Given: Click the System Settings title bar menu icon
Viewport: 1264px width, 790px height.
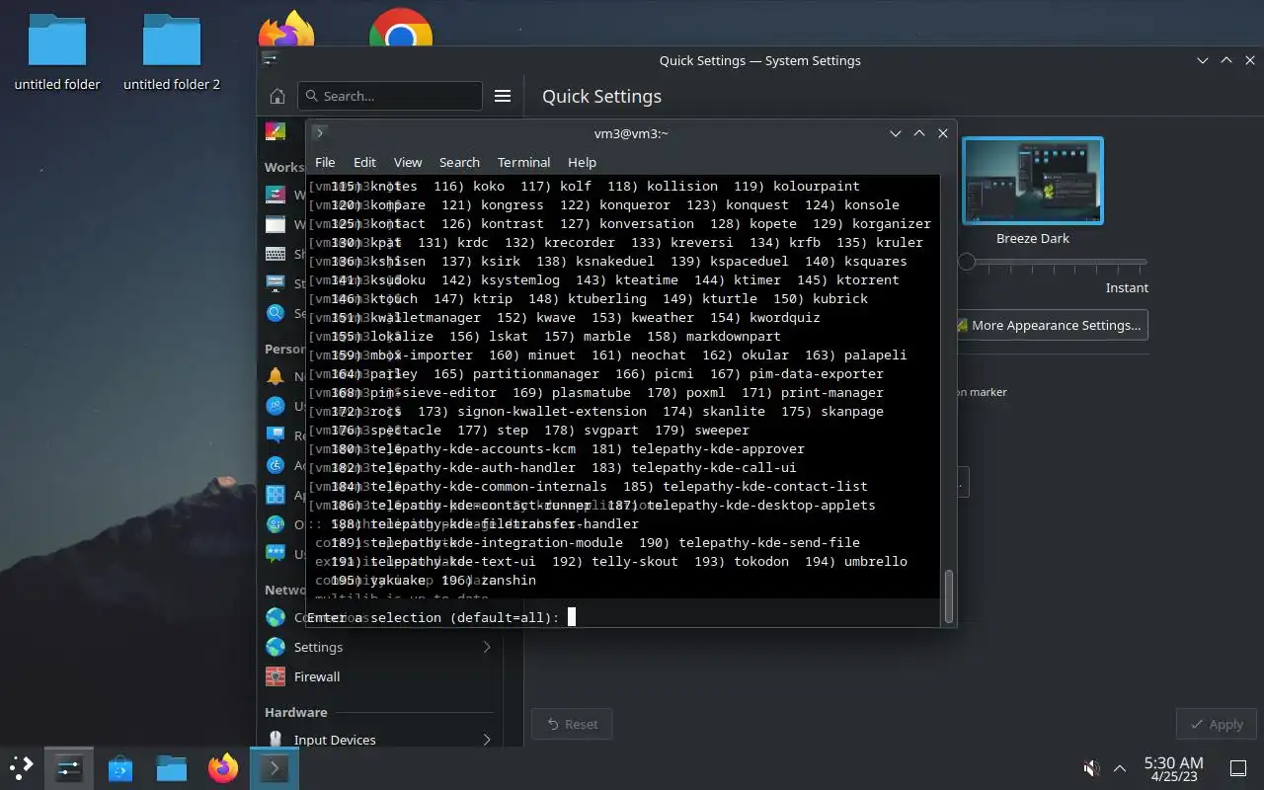Looking at the screenshot, I should [269, 60].
